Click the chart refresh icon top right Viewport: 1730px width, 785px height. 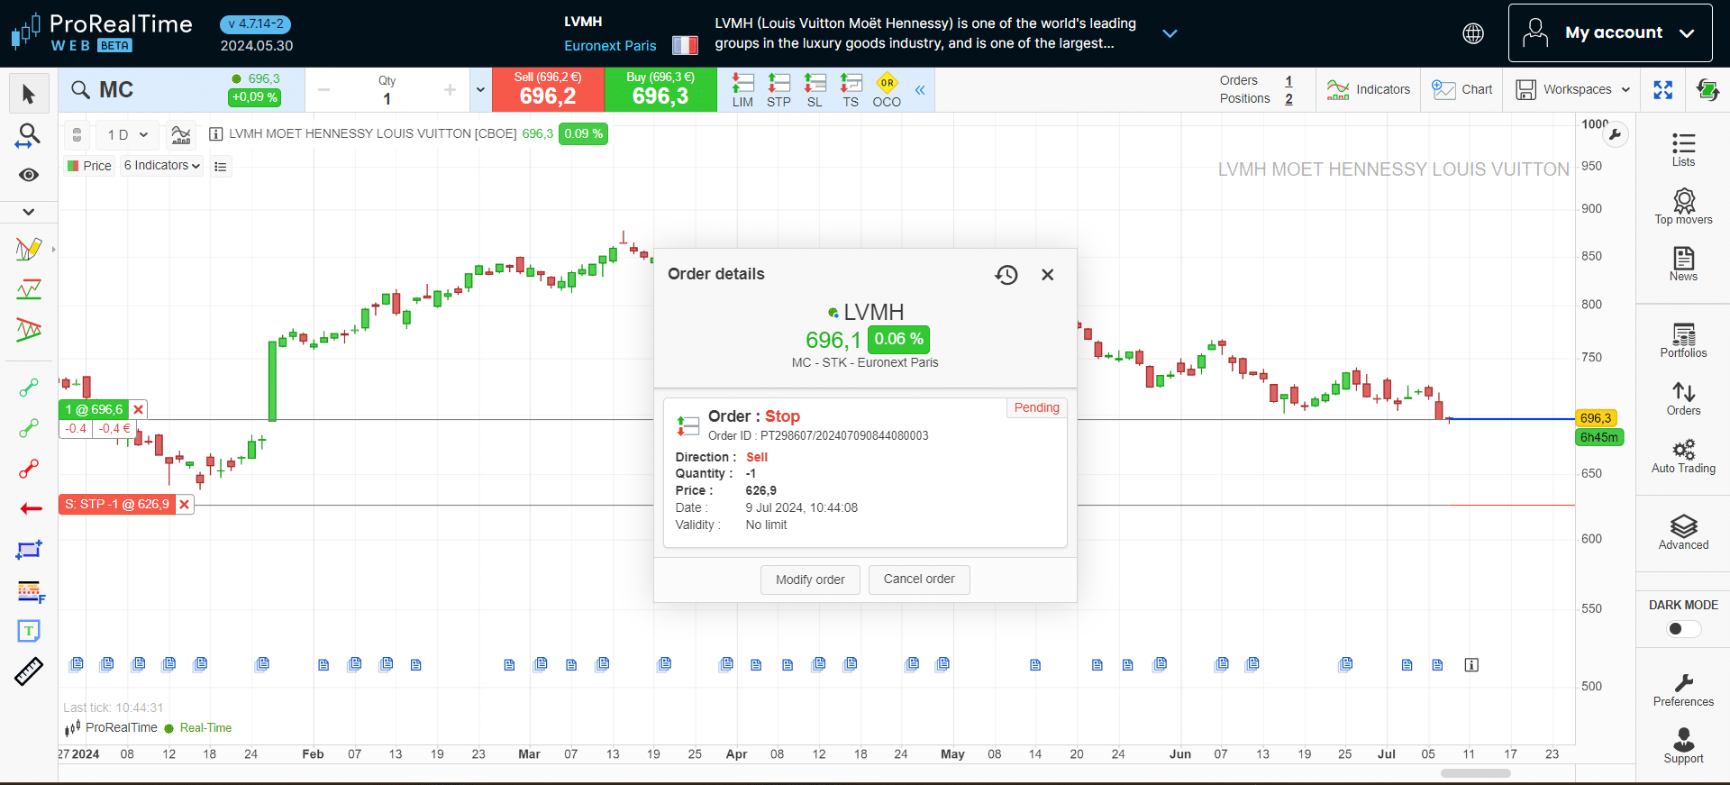[x=1707, y=89]
